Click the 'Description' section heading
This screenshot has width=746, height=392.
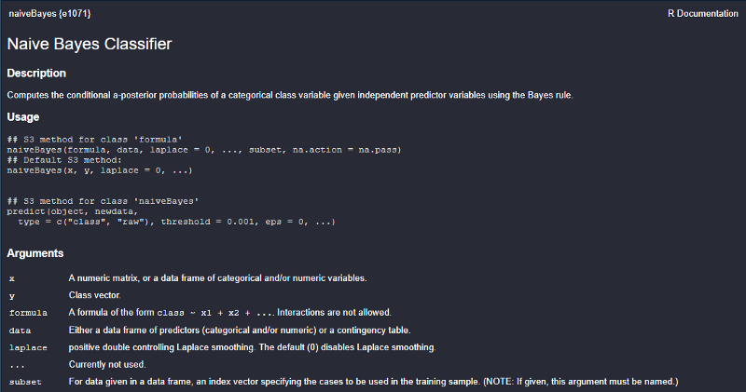tap(36, 74)
